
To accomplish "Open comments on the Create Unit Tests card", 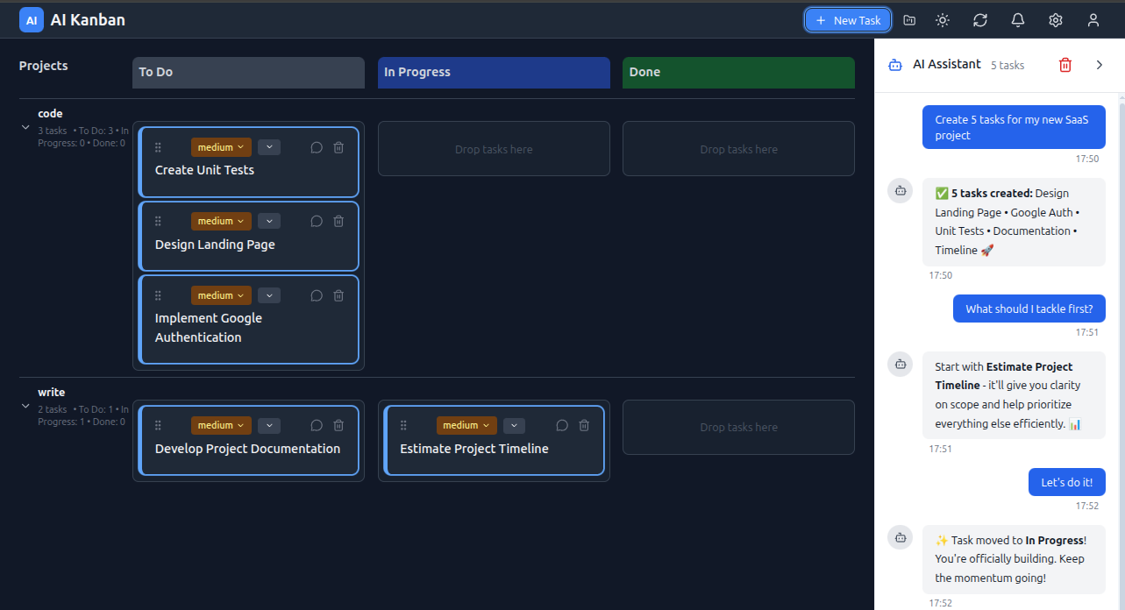I will 317,146.
